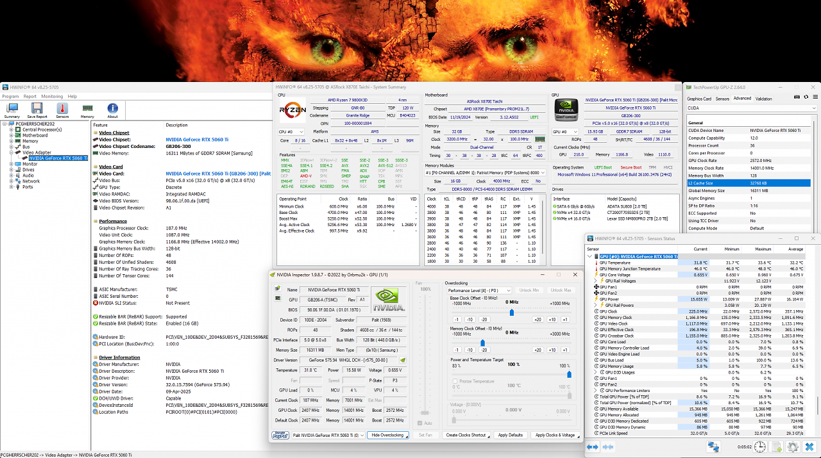The image size is (821, 458).
Task: Click the chip icon beside the GPU field
Action: [x=278, y=299]
